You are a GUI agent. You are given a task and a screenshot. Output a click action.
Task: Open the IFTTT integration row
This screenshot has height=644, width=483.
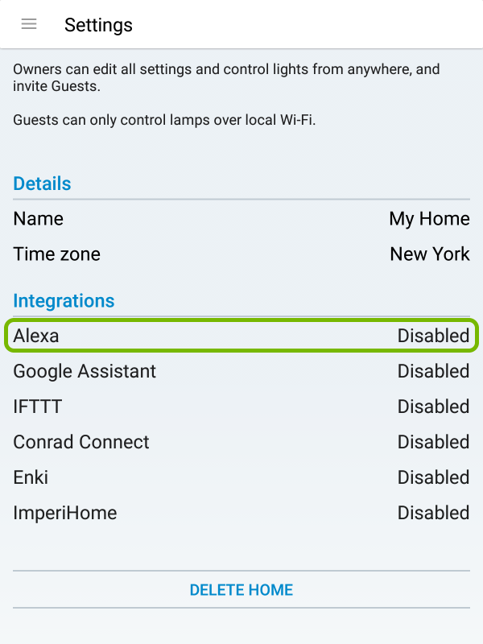pyautogui.click(x=242, y=407)
